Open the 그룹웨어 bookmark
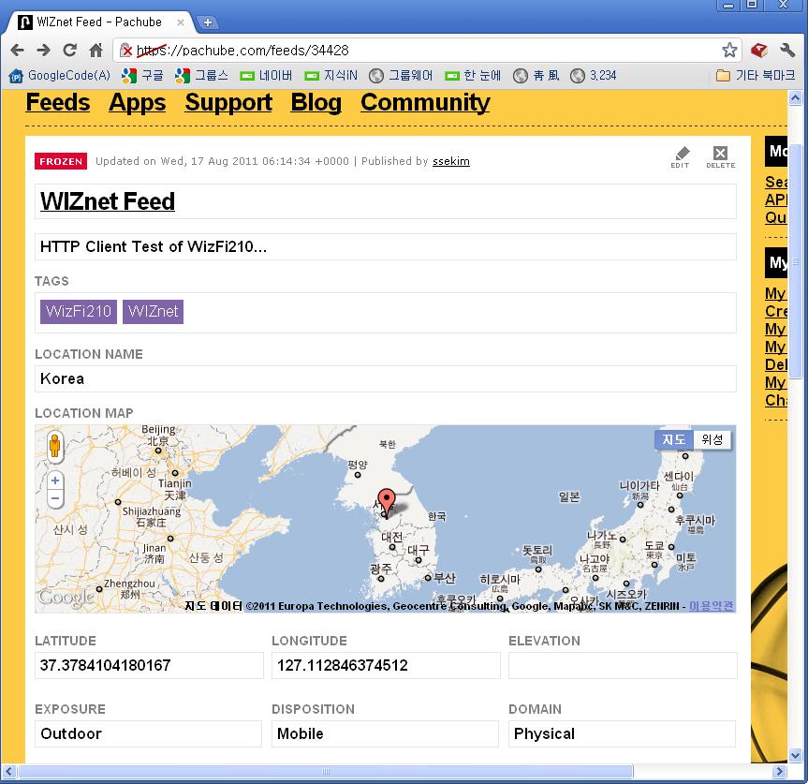The image size is (808, 784). tap(401, 76)
